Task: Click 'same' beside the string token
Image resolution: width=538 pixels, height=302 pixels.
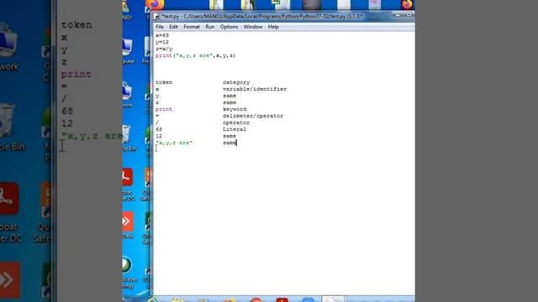Action: click(229, 143)
